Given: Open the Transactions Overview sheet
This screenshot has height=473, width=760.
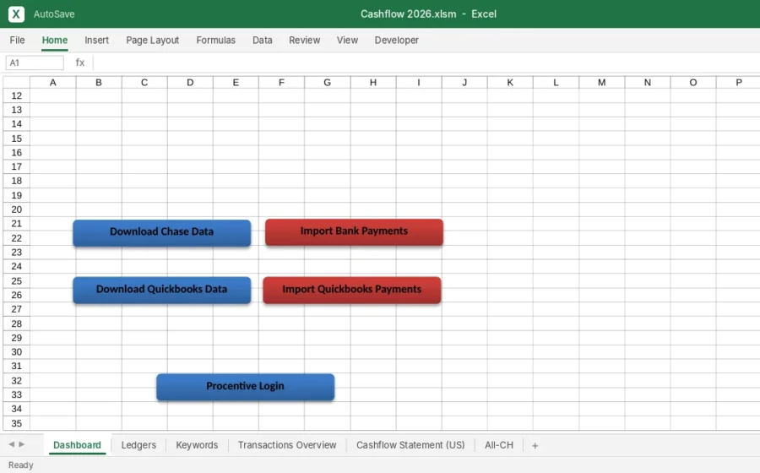Looking at the screenshot, I should click(287, 445).
